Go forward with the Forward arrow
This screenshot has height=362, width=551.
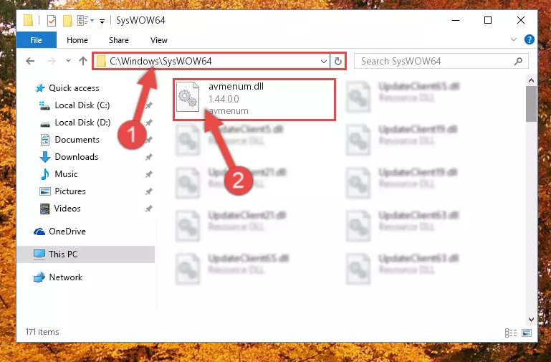pyautogui.click(x=52, y=61)
